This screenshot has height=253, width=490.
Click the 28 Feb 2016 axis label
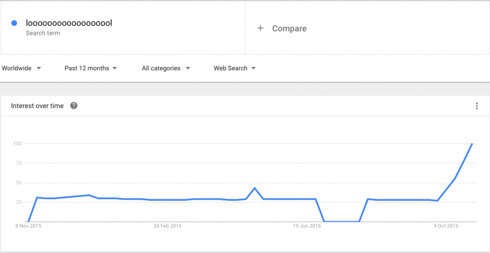click(x=167, y=226)
